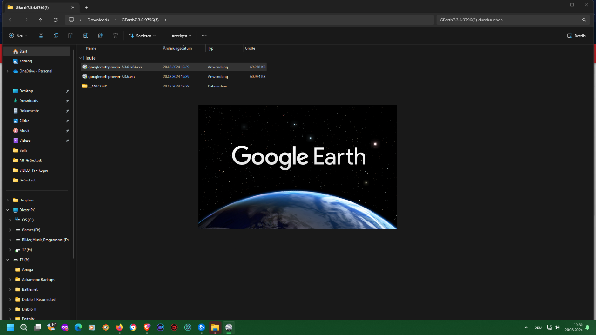Open Start in the navigation pane
This screenshot has height=335, width=596.
click(x=37, y=51)
